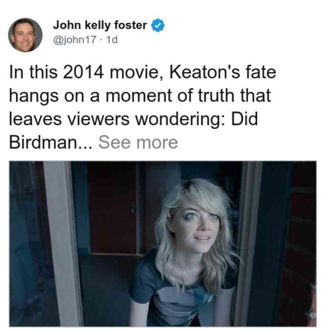Image resolution: width=333 pixels, height=333 pixels.
Task: Click the 1d timestamp
Action: pyautogui.click(x=112, y=39)
